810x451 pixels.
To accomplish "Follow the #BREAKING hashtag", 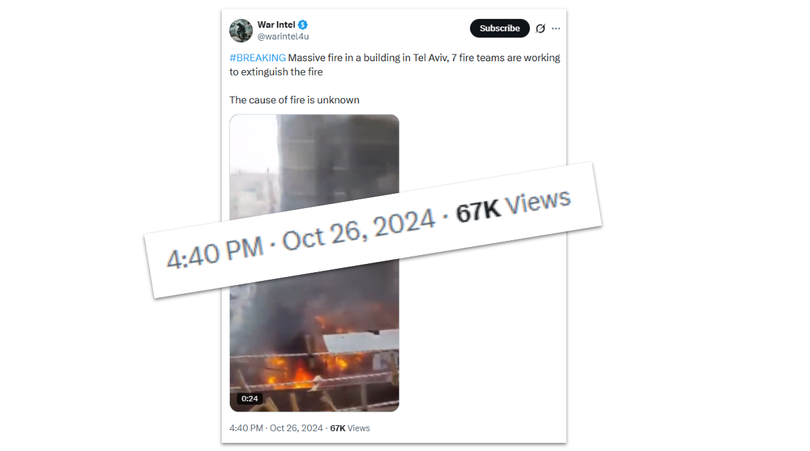I will point(257,58).
